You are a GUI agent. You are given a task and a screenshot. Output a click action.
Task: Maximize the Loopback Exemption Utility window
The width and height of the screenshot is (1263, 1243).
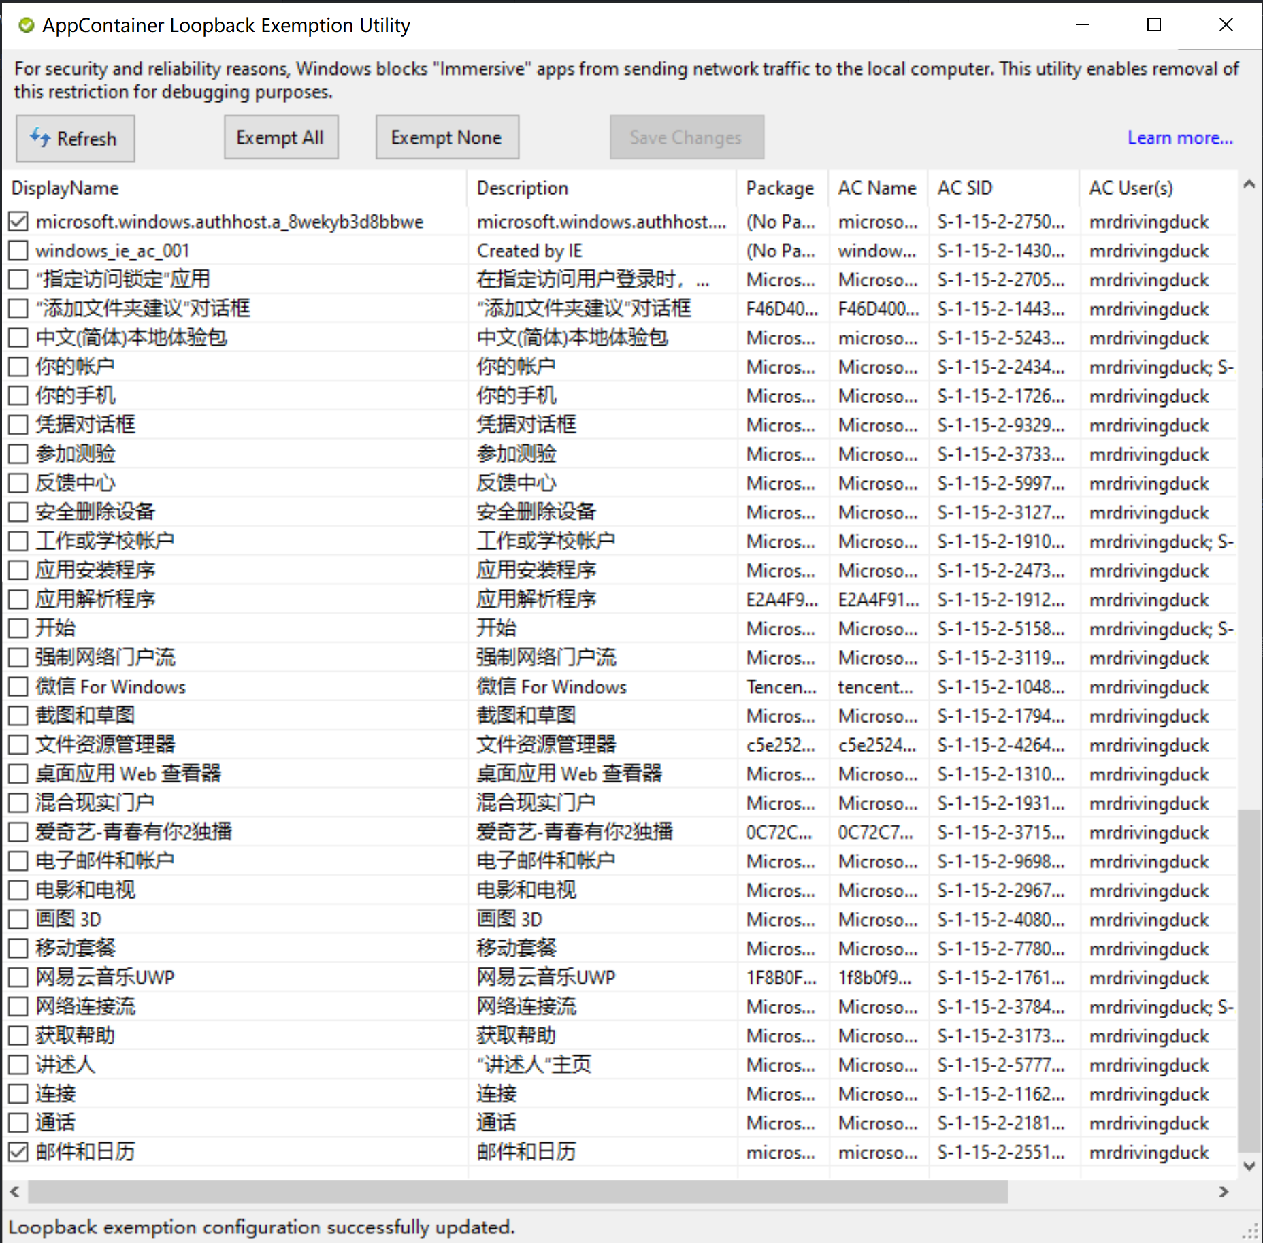1154,25
